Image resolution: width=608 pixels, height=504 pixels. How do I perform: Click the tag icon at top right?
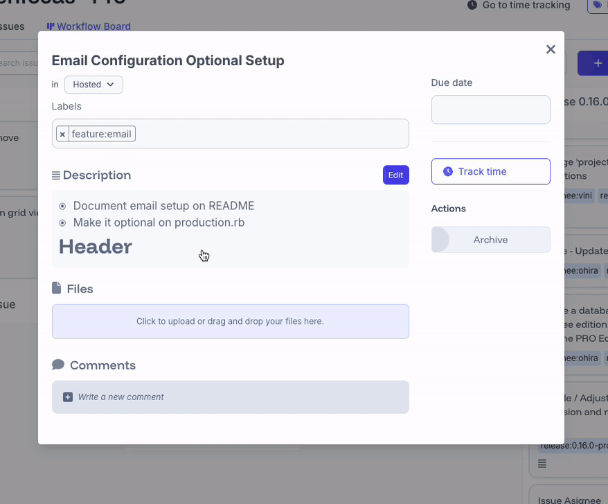tap(598, 6)
